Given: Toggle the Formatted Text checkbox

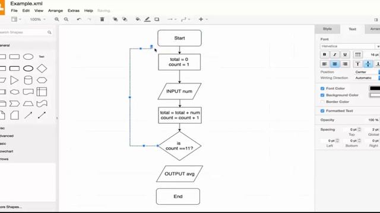Looking at the screenshot, I should [322, 111].
